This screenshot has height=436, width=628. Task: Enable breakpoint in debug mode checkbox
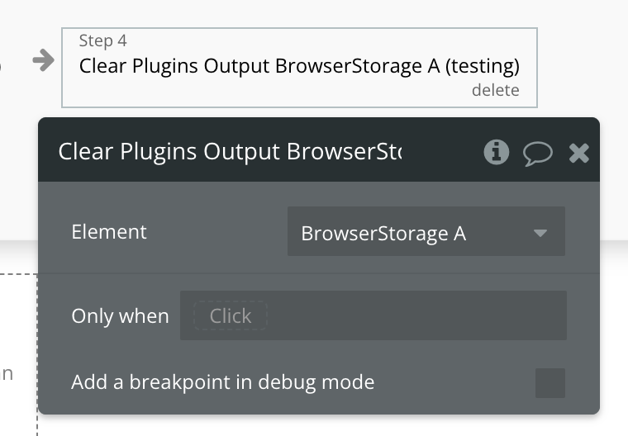click(549, 383)
